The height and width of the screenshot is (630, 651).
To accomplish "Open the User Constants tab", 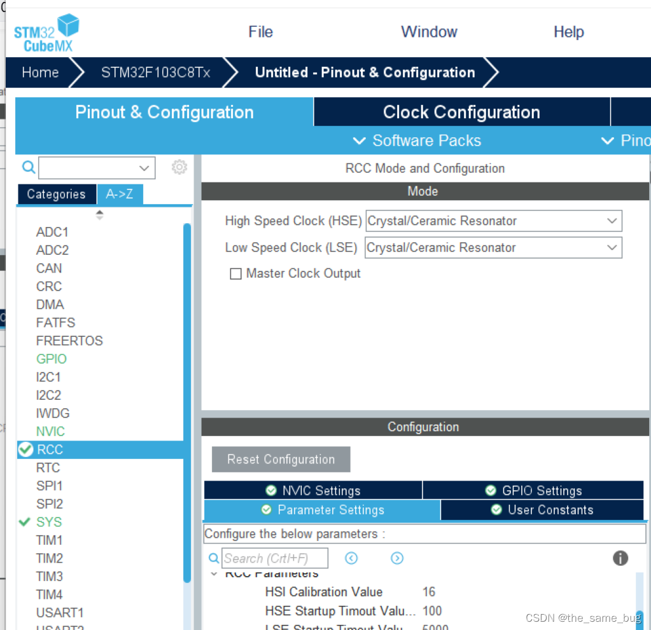I will 542,510.
